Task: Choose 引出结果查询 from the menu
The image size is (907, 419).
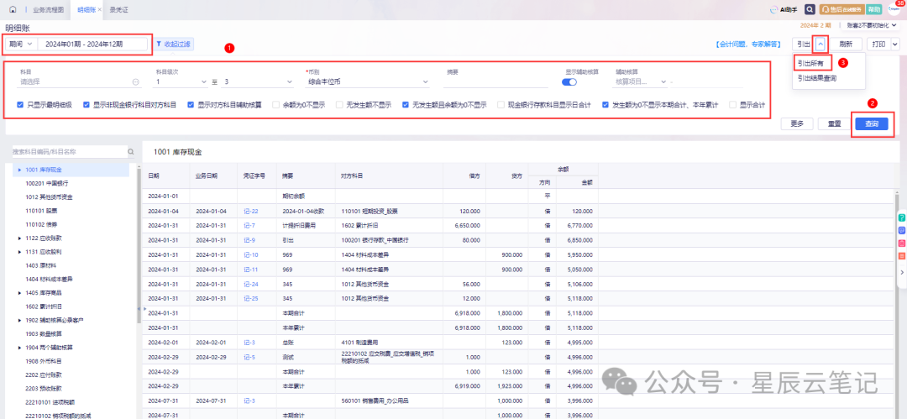Action: coord(816,77)
